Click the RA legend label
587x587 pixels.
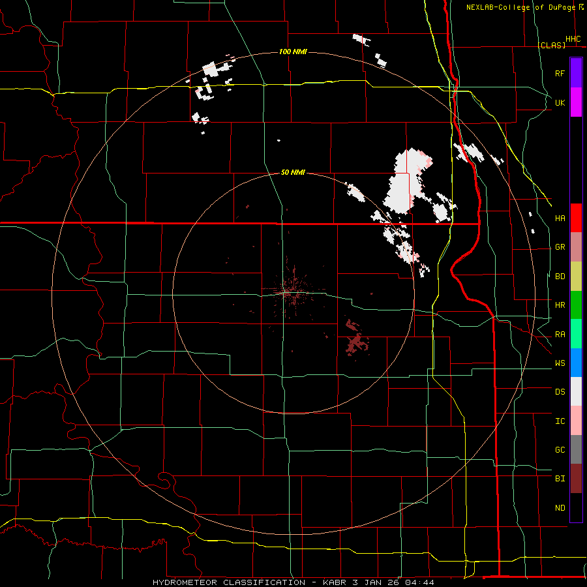point(560,335)
